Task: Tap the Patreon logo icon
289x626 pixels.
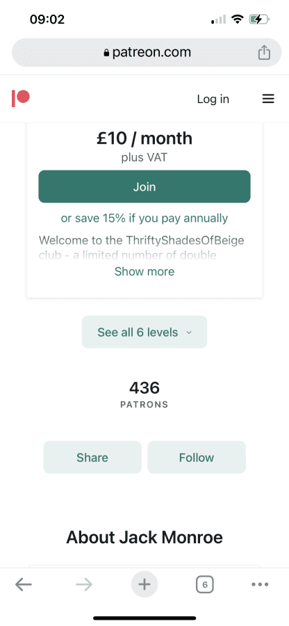Action: (21, 99)
